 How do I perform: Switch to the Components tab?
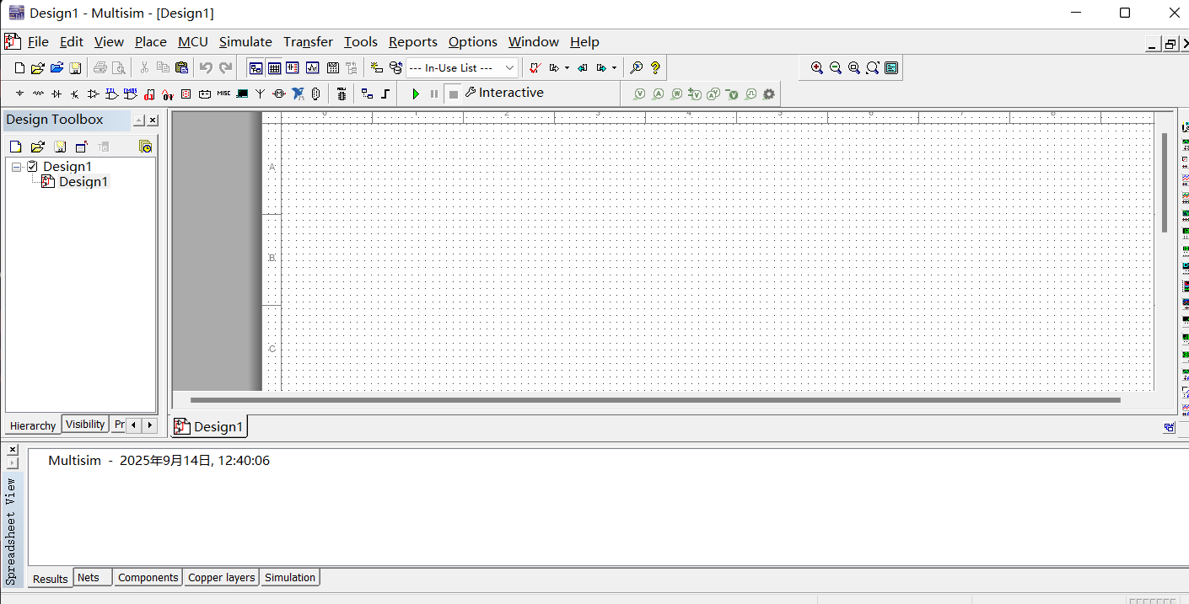pyautogui.click(x=148, y=577)
